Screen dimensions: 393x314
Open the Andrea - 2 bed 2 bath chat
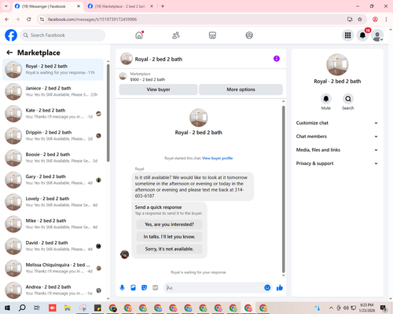pos(53,290)
